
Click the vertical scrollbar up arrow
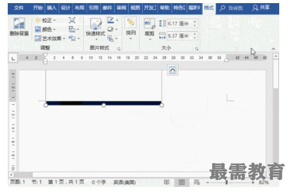[276, 56]
